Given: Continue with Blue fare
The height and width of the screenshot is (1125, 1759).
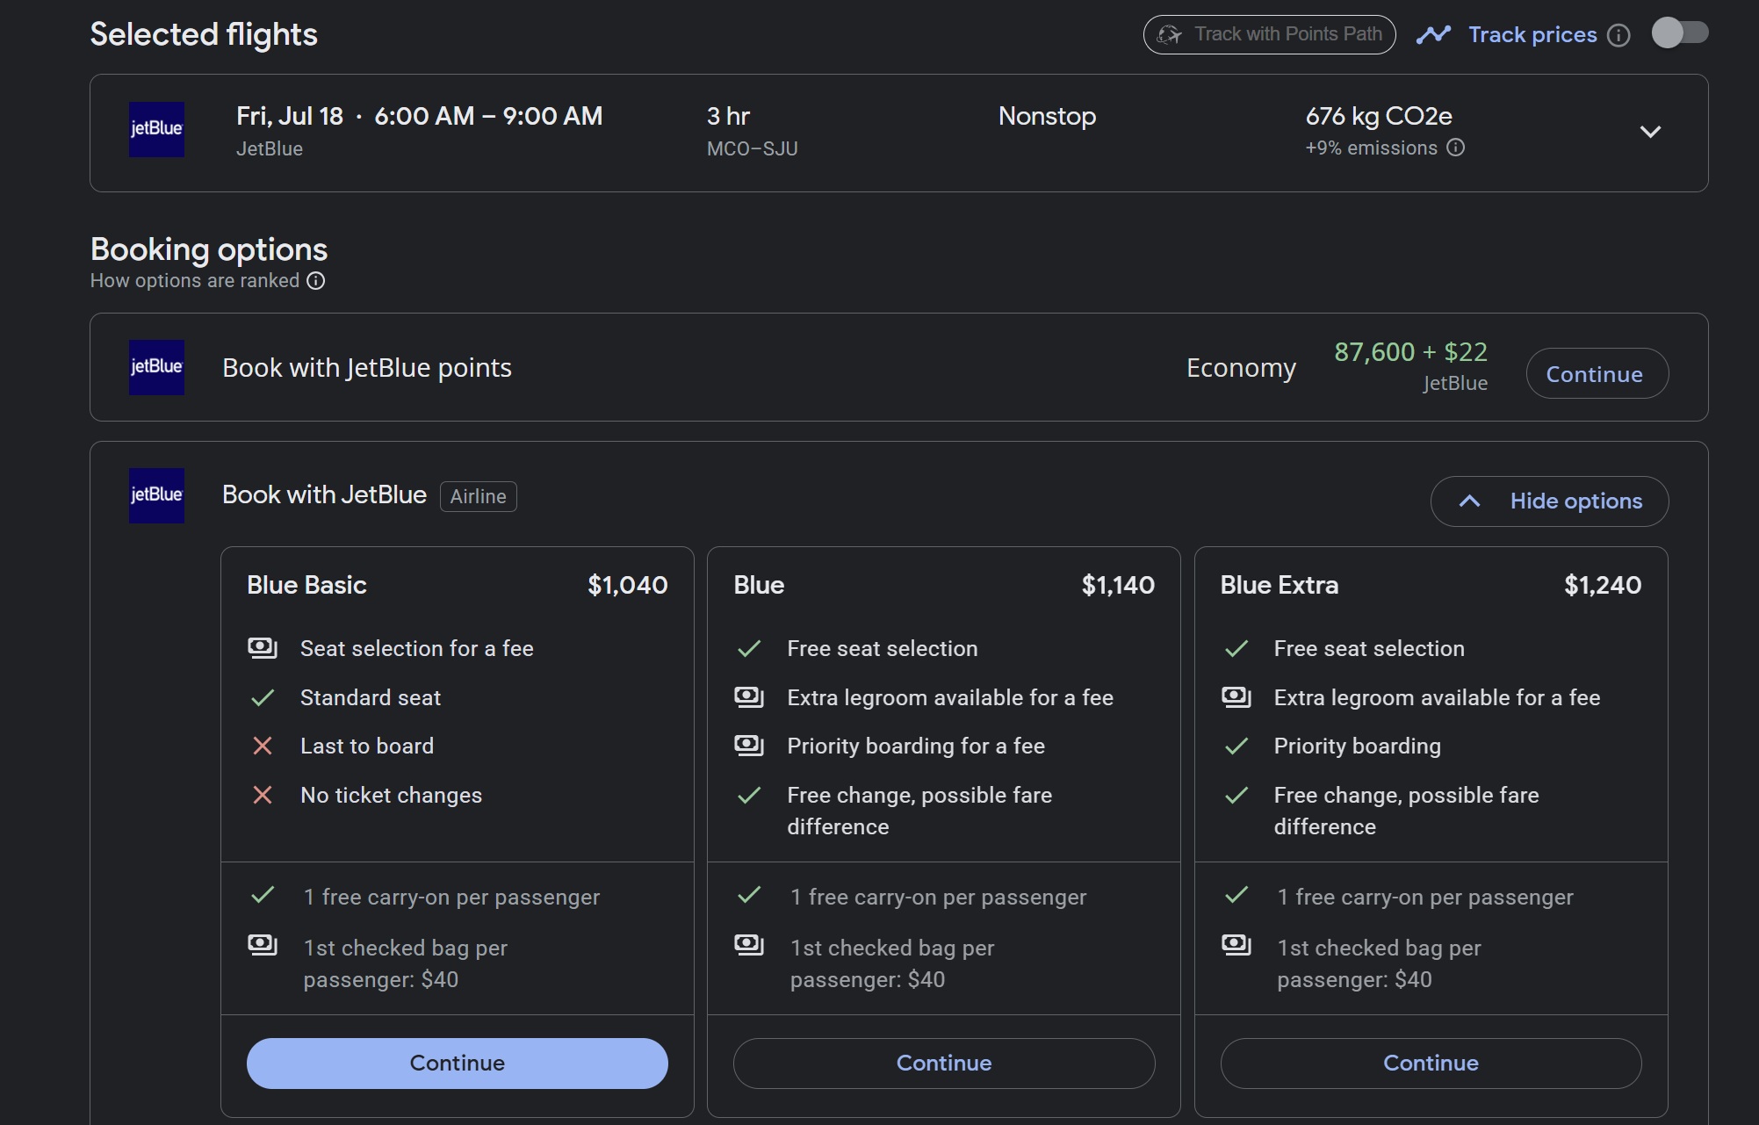Looking at the screenshot, I should [x=944, y=1064].
